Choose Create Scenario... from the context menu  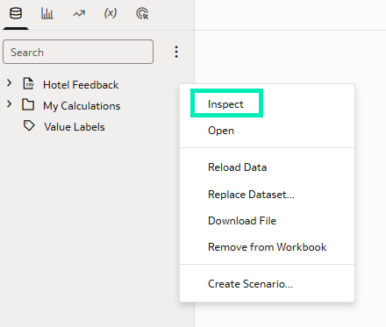[x=250, y=284]
